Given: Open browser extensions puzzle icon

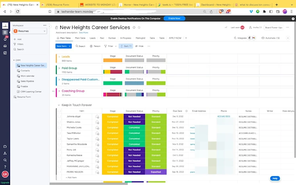Looking at the screenshot, I should pyautogui.click(x=264, y=12).
